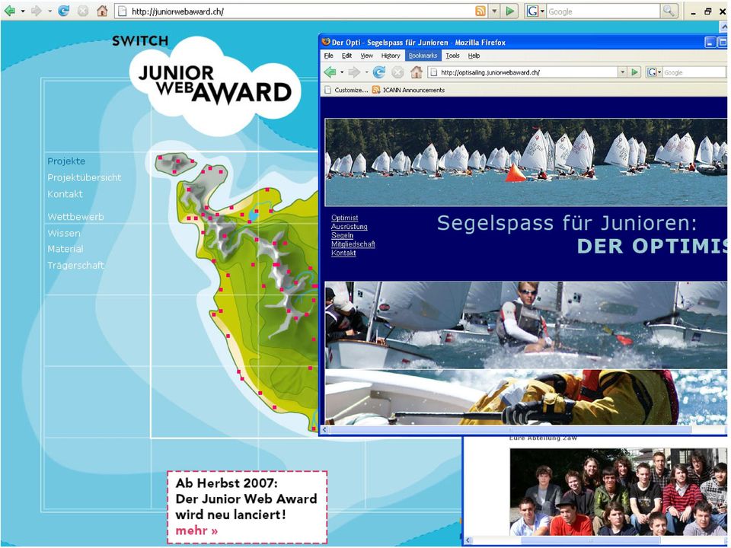Go to the home page in the juniorwebaward.ch browser
The width and height of the screenshot is (731, 548).
(102, 11)
